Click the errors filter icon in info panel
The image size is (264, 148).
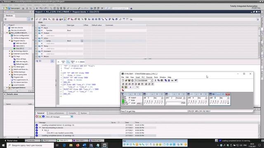point(37,116)
